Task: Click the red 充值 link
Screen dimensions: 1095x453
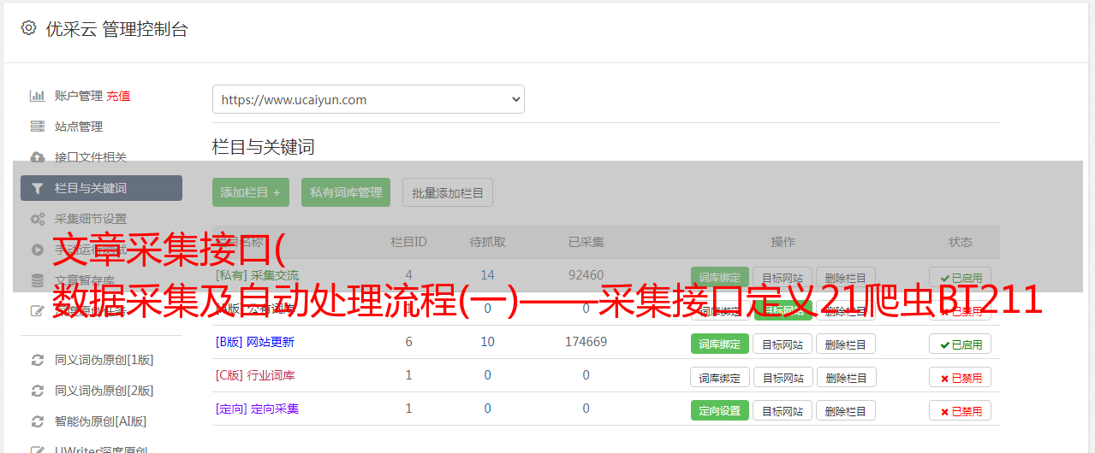Action: tap(119, 96)
